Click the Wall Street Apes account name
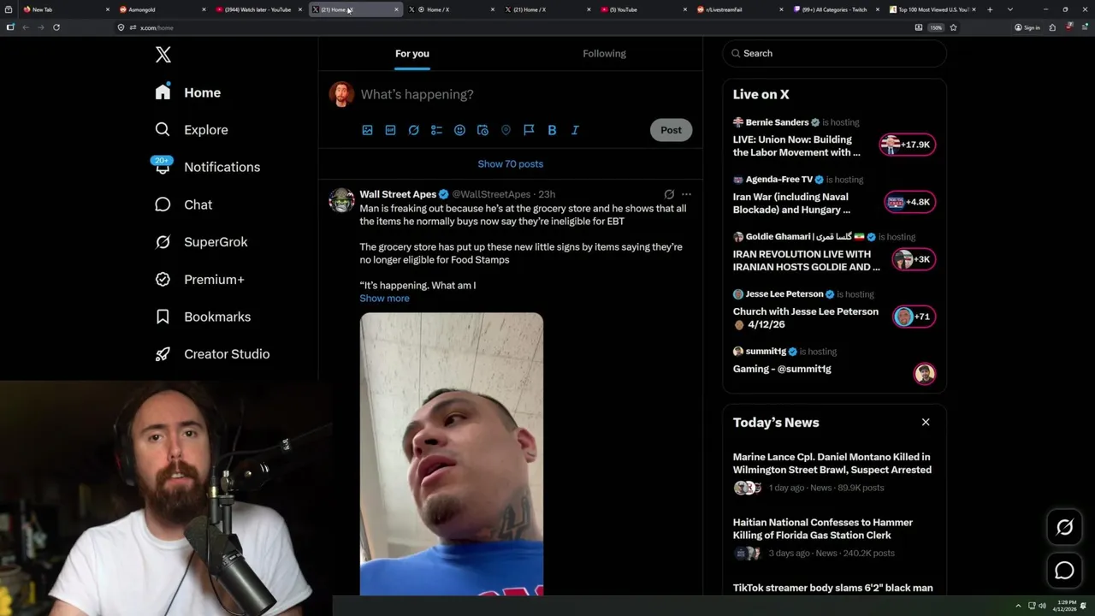The width and height of the screenshot is (1095, 616). pos(398,194)
